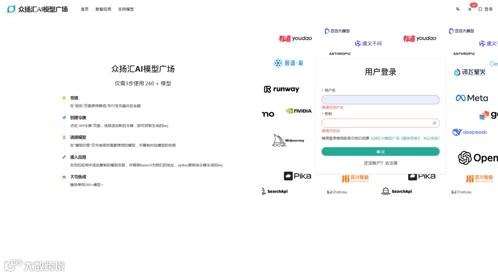Click the 登录 login link in header

coord(485,9)
